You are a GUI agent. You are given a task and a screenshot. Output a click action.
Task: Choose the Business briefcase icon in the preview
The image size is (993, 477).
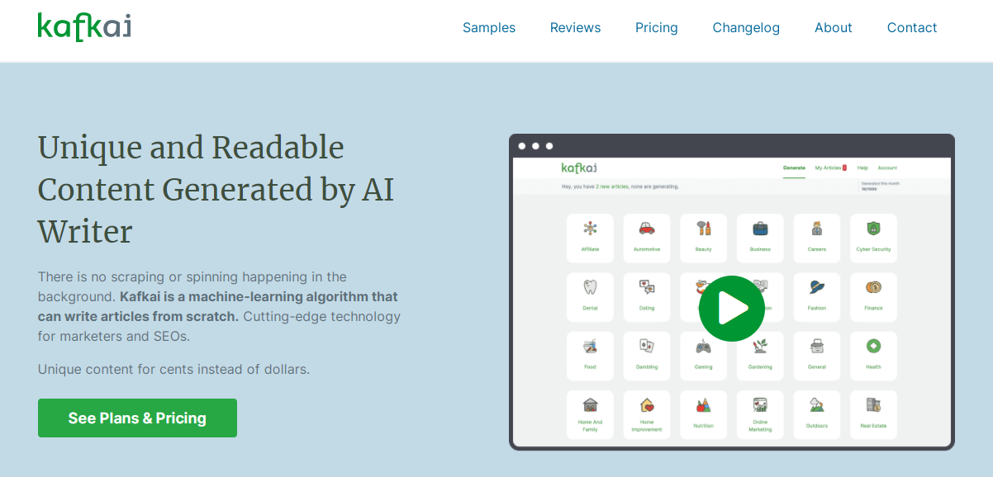[x=760, y=229]
